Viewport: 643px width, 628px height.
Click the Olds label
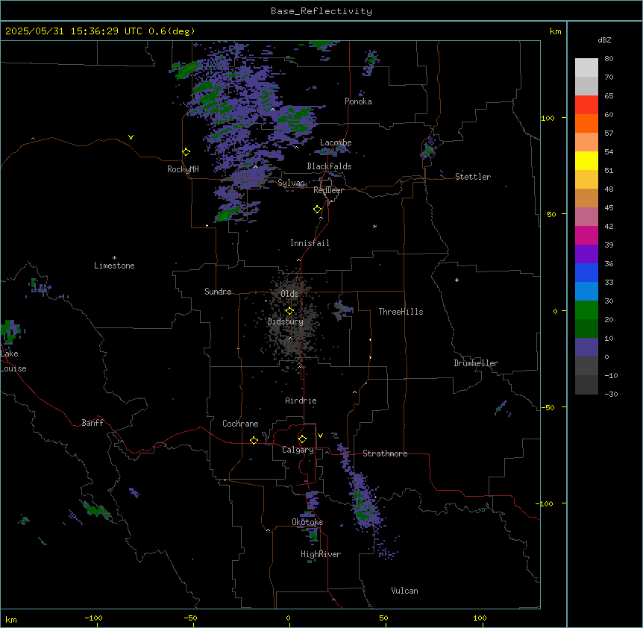(289, 294)
